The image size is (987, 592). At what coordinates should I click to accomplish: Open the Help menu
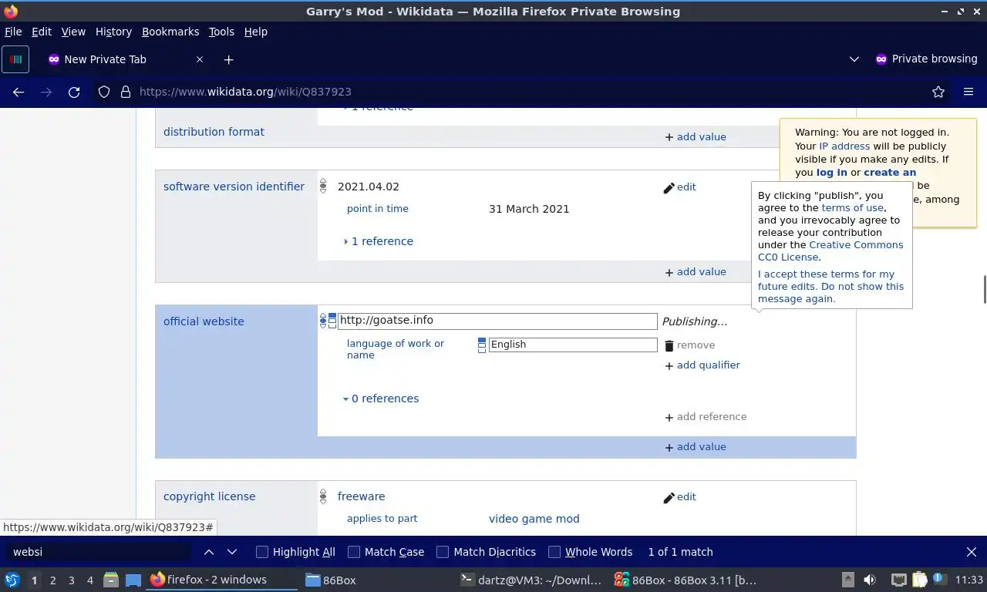tap(256, 32)
